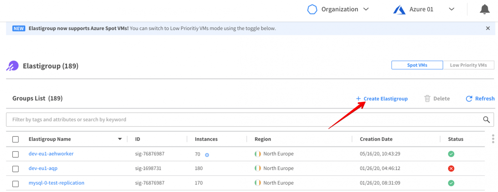
Task: Open the column options three-dot menu
Action: [x=493, y=139]
